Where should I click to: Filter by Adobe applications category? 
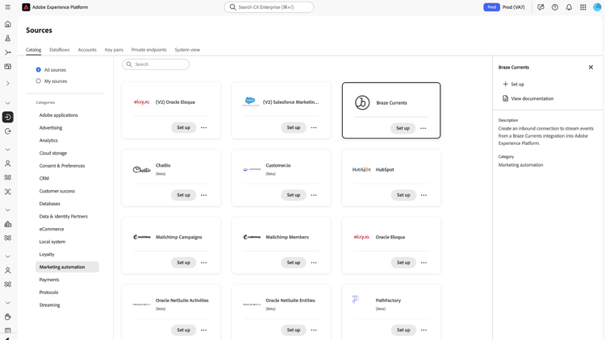click(58, 115)
